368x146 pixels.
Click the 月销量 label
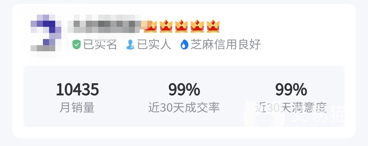click(x=77, y=108)
